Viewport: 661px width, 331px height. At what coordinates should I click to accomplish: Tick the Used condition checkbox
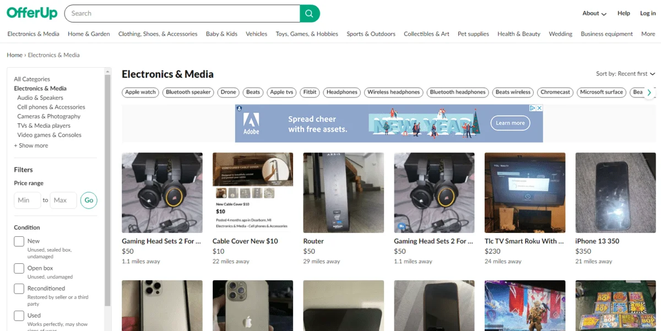19,316
